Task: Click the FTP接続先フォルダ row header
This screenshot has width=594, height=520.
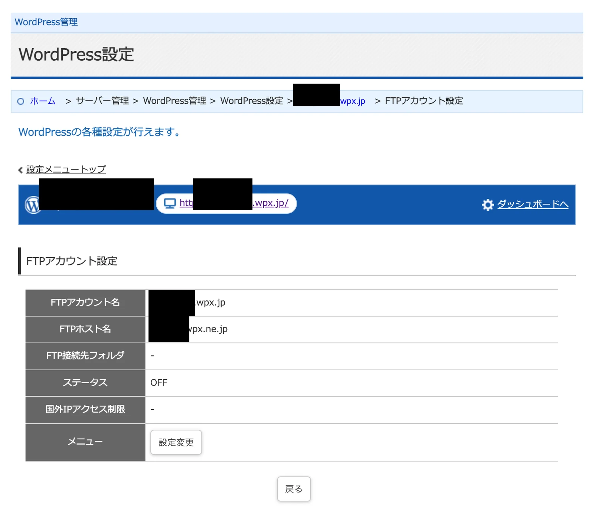Action: 85,356
